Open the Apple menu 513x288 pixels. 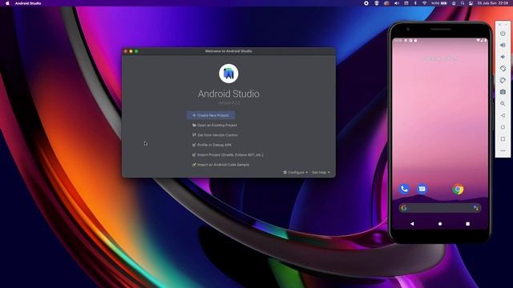pos(7,3)
